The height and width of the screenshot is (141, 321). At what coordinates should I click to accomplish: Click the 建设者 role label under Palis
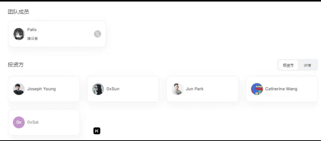pos(33,39)
